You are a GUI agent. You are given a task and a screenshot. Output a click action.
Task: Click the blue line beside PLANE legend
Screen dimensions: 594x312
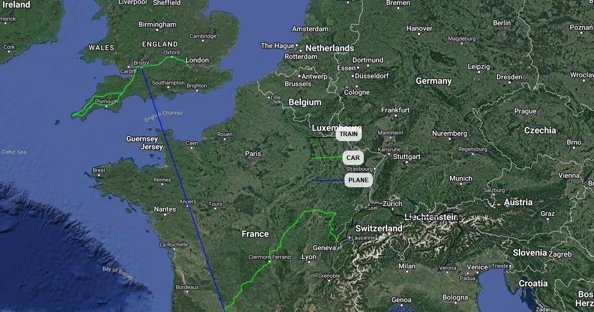tap(330, 180)
